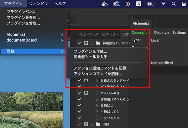Toggle checkmark for 初期設定のアクション set
The image size is (188, 128).
click(x=79, y=43)
